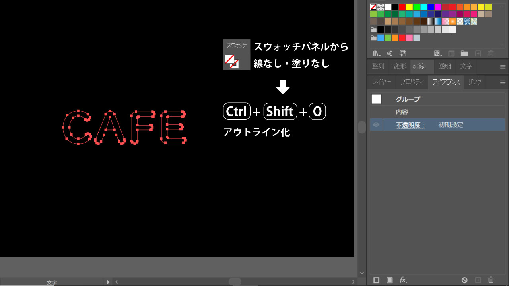Select the アピアランス tab

pos(446,82)
